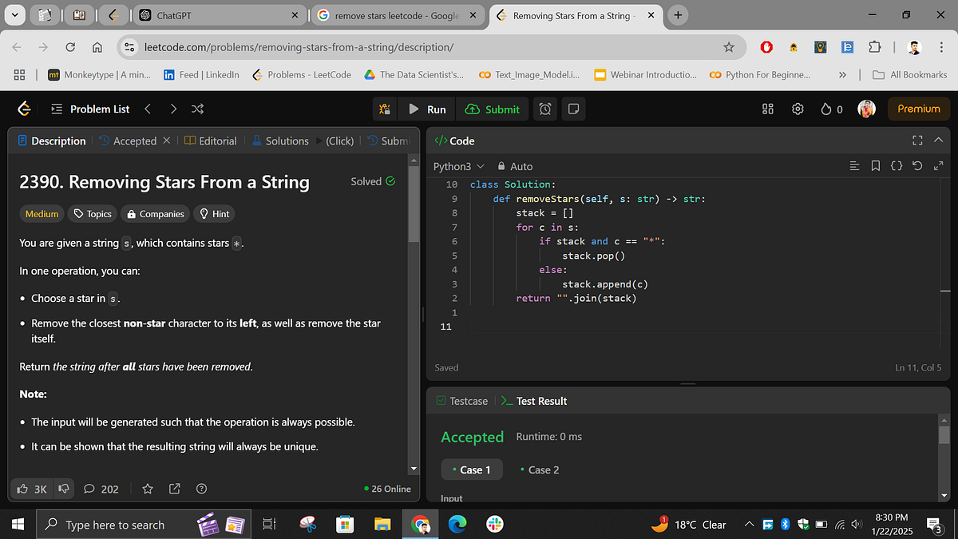Star the problem as favorite

[x=147, y=488]
